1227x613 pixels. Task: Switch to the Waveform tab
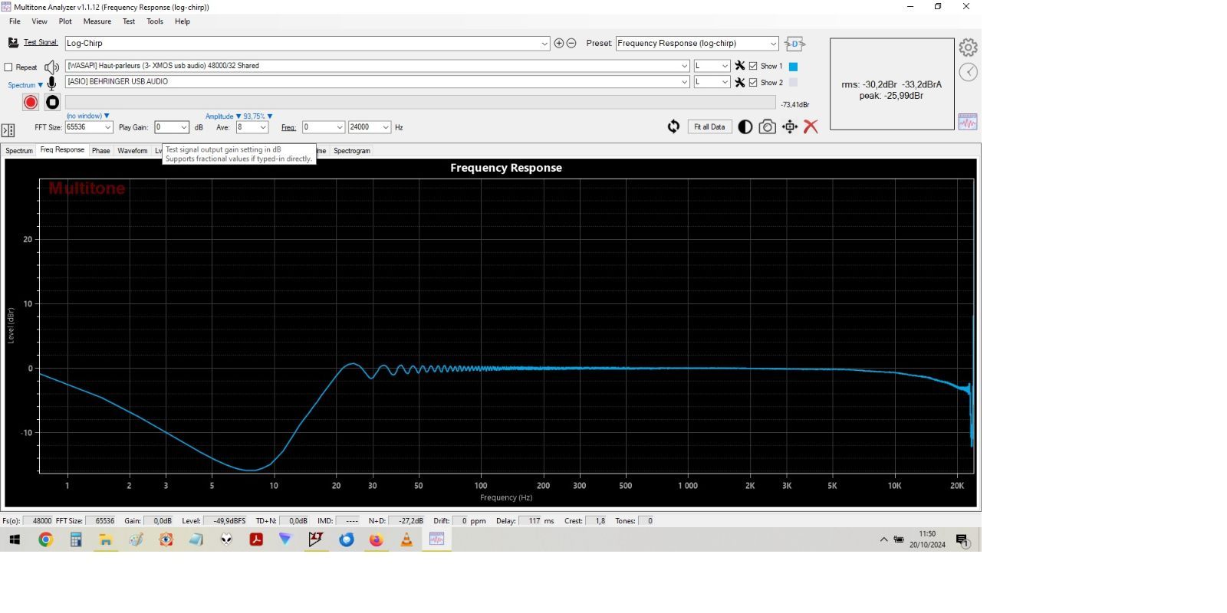point(133,151)
